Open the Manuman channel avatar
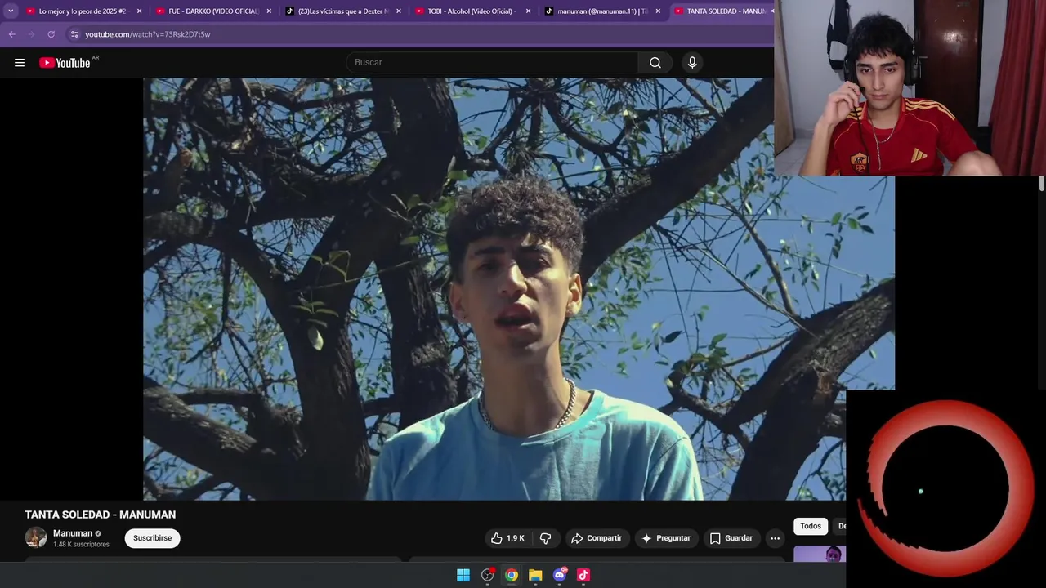 [36, 537]
